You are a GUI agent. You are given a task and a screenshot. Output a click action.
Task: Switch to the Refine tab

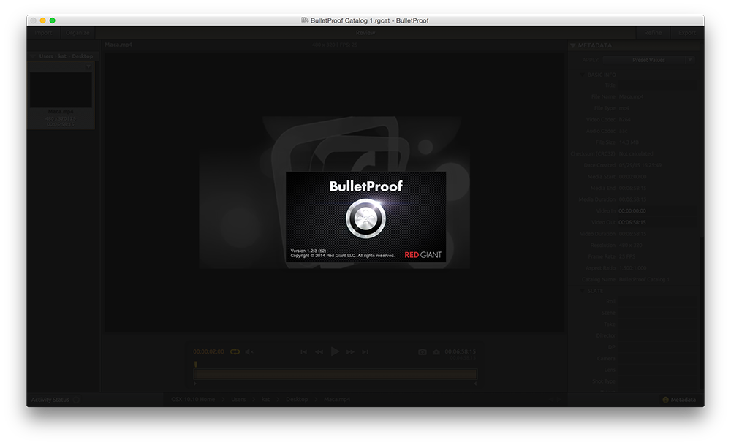pos(653,33)
